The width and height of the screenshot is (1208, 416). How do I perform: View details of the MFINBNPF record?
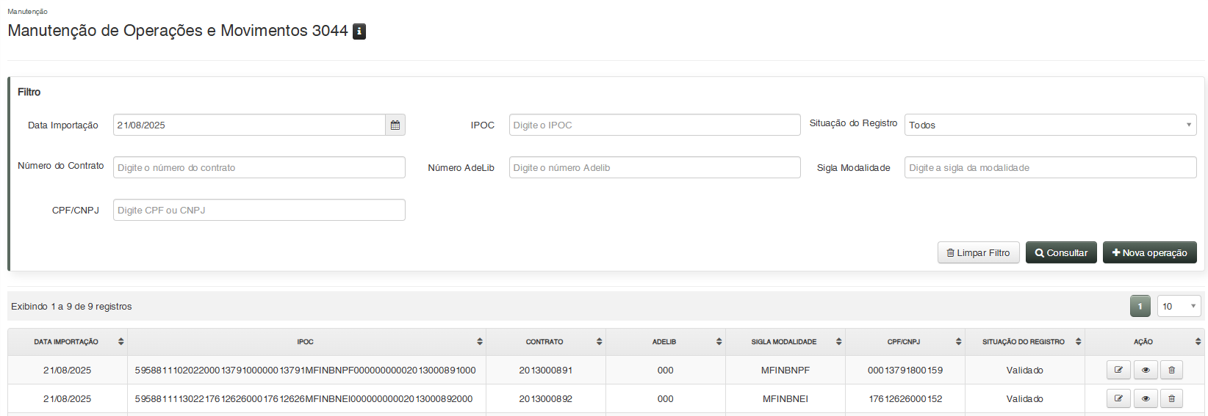1145,371
